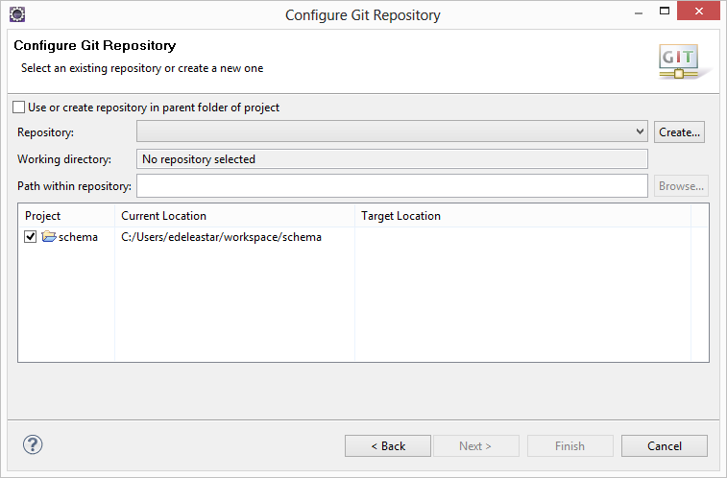Enable Use or create repository in parent folder

[18, 108]
